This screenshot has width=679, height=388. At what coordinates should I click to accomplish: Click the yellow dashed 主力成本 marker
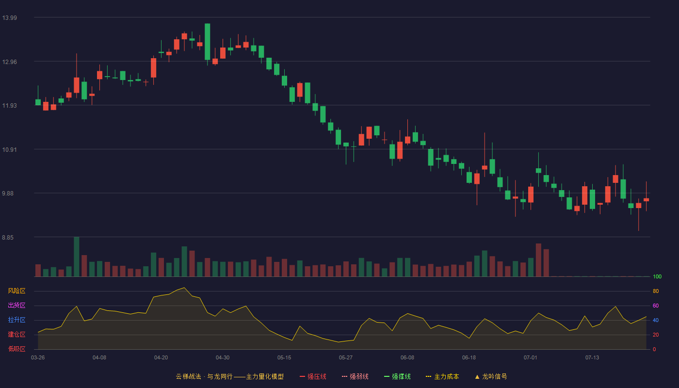(429, 376)
